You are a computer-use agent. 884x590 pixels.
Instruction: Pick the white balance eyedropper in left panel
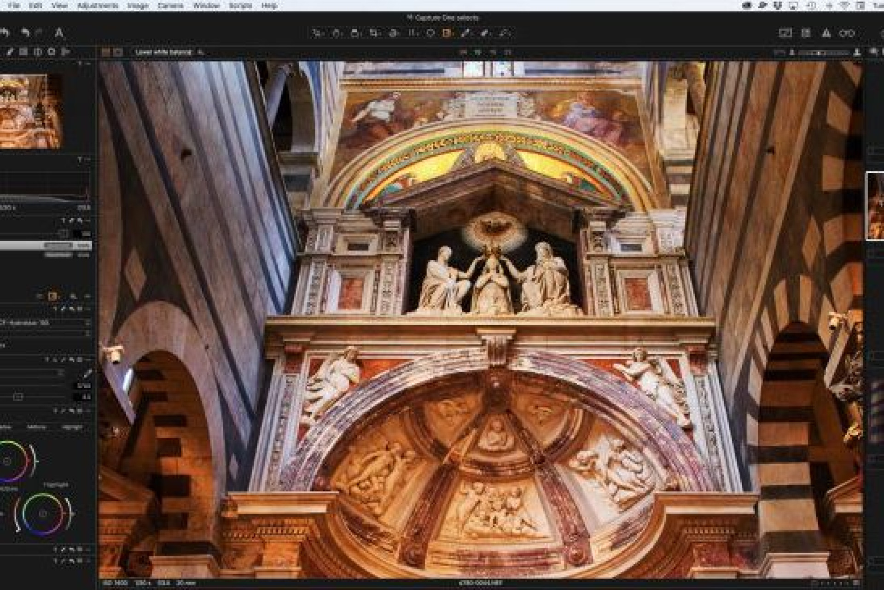(x=87, y=373)
